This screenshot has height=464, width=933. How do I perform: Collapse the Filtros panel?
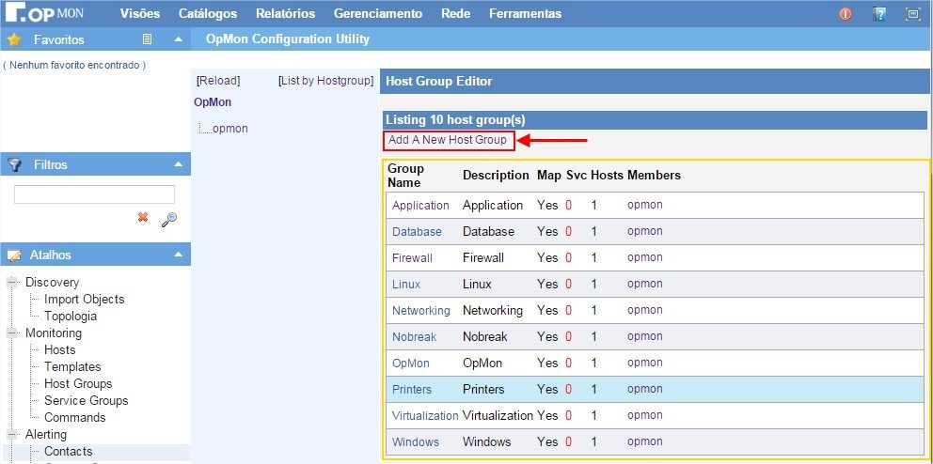point(178,164)
